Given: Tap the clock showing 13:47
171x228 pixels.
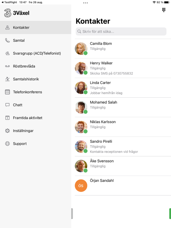Looking at the screenshot, I should [x=23, y=2].
